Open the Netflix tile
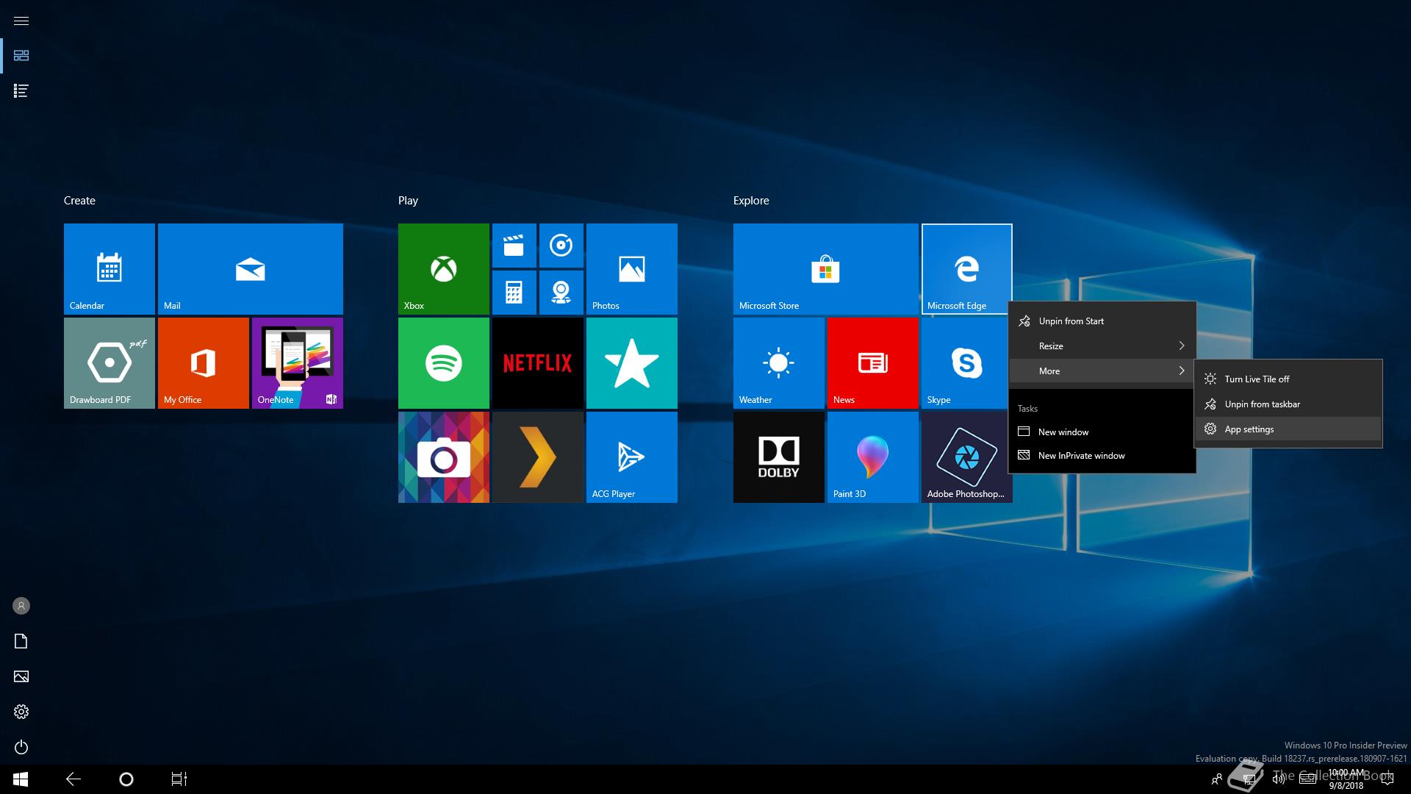This screenshot has height=794, width=1411. (537, 363)
